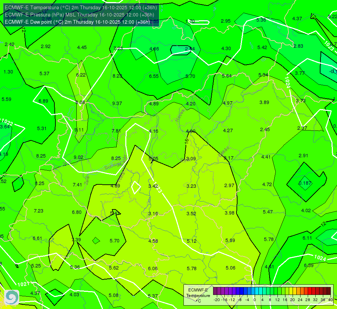
Task: Click the dew point value 4.20
Action: 191,104
